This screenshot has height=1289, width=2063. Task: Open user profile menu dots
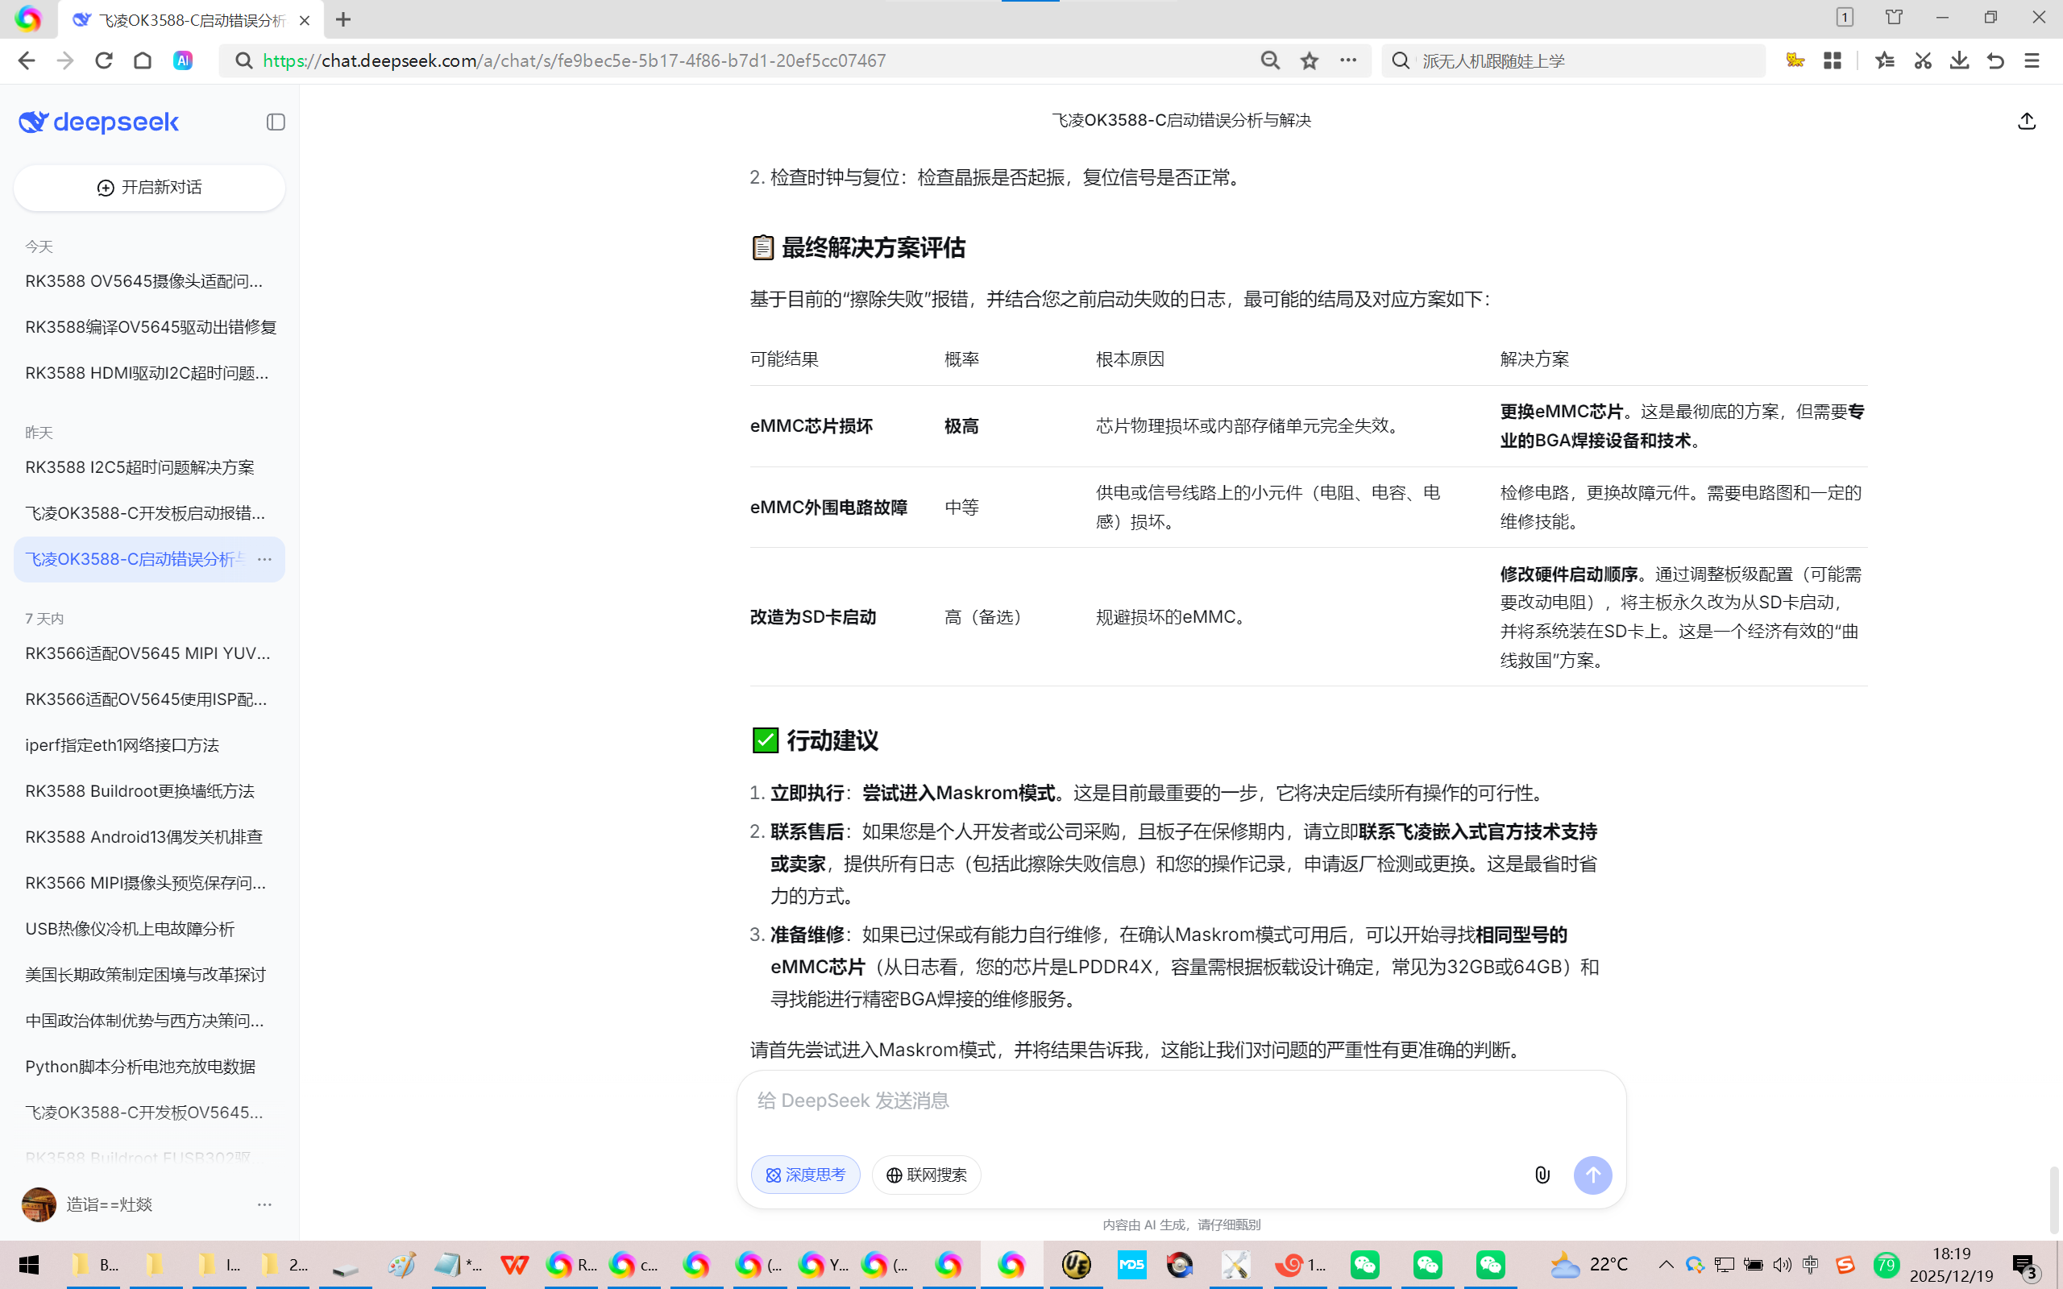[x=264, y=1204]
